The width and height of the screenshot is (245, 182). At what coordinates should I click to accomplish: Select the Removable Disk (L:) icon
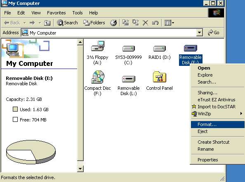click(129, 79)
